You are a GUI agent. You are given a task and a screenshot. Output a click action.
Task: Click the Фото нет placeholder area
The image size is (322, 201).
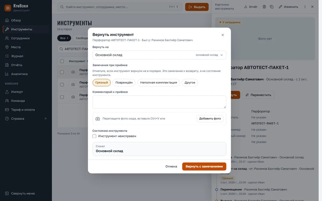coord(265,39)
